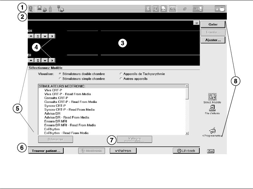Click the Programmateur icon in the tool palette
This screenshot has height=189, width=253.
212,132
